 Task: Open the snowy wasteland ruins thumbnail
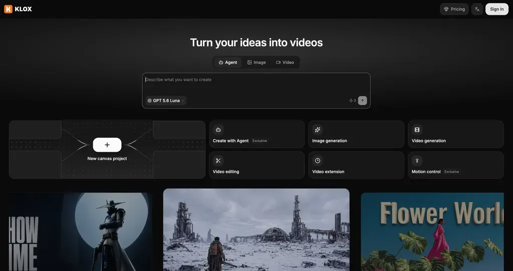click(x=256, y=230)
